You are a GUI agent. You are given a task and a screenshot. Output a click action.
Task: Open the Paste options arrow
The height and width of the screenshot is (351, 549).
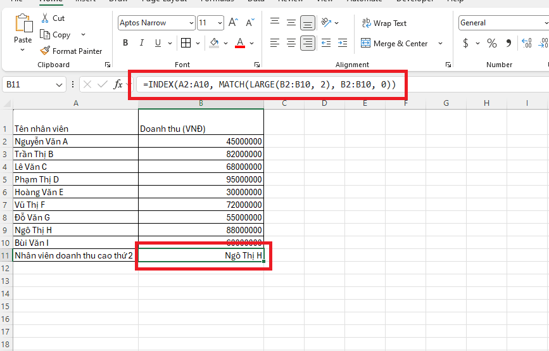click(x=22, y=50)
